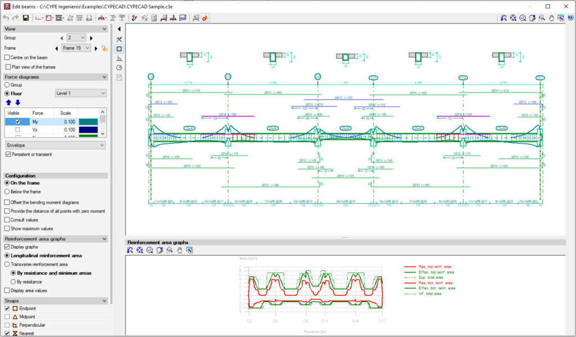Image resolution: width=576 pixels, height=337 pixels.
Task: Click the help question mark icon
Action: coord(570,18)
